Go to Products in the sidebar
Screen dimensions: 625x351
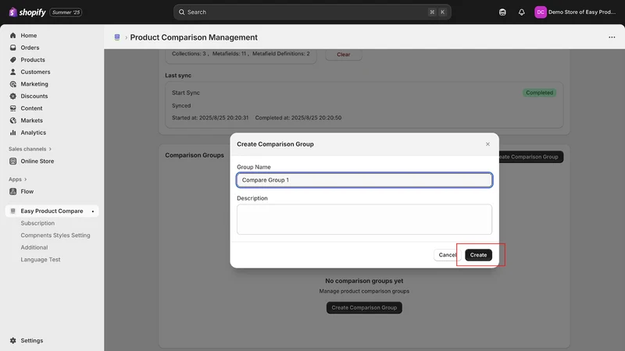(33, 60)
